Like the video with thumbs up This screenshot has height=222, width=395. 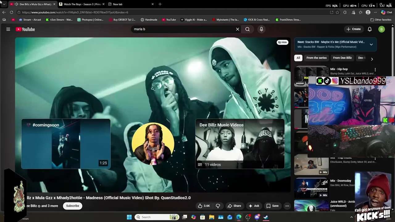point(204,206)
